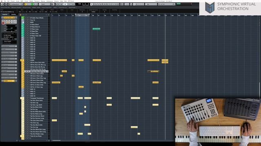The height and width of the screenshot is (146, 261).
Task: Click the Global Transpose Follow value
Action: point(93,12)
